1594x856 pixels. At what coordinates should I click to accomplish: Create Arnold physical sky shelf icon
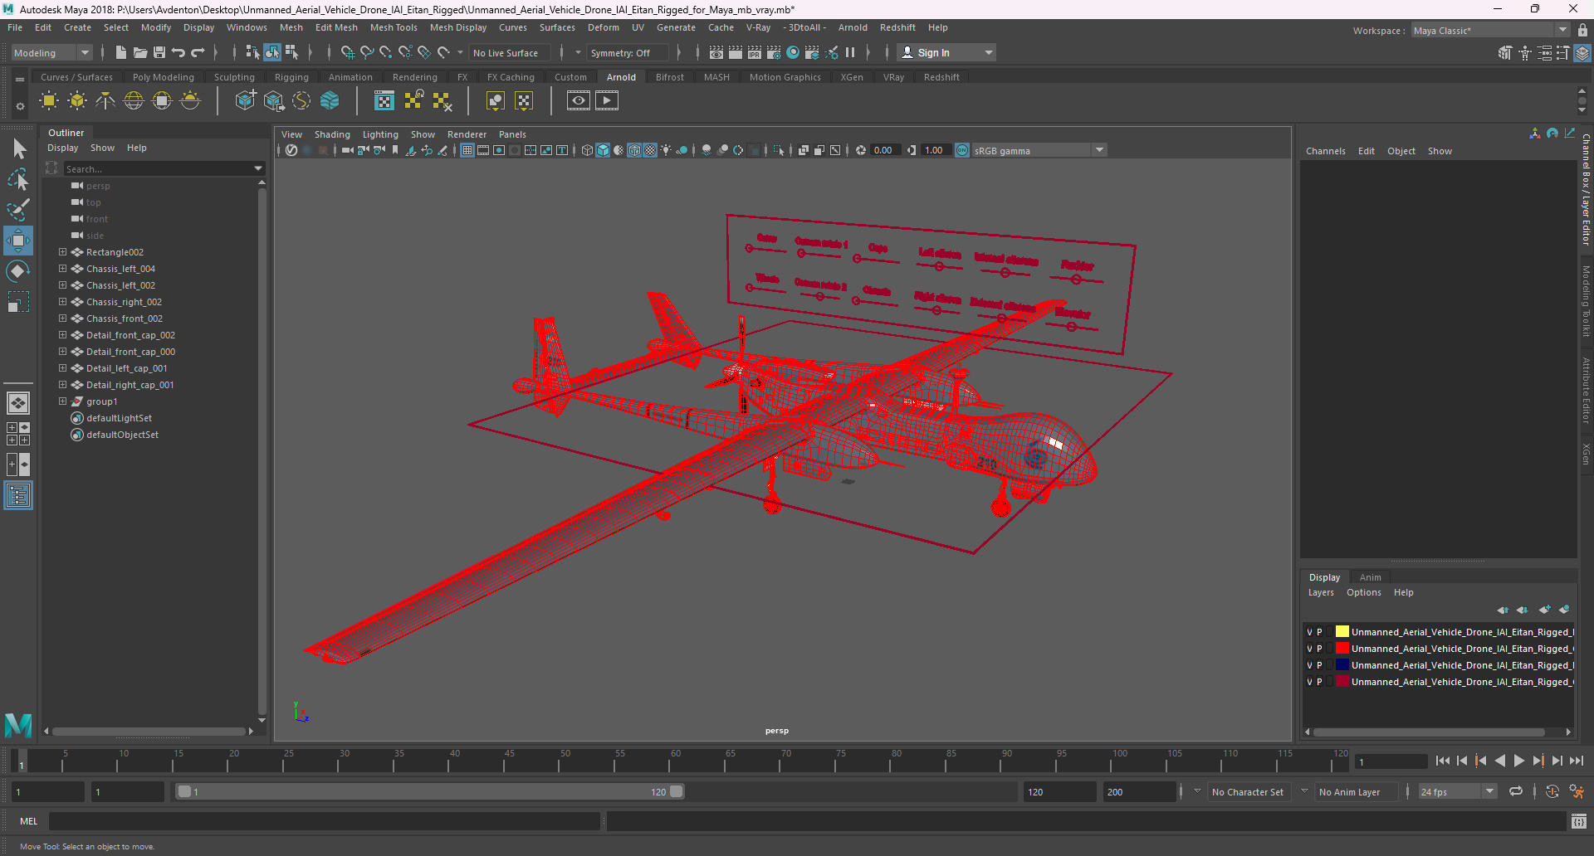click(x=190, y=101)
